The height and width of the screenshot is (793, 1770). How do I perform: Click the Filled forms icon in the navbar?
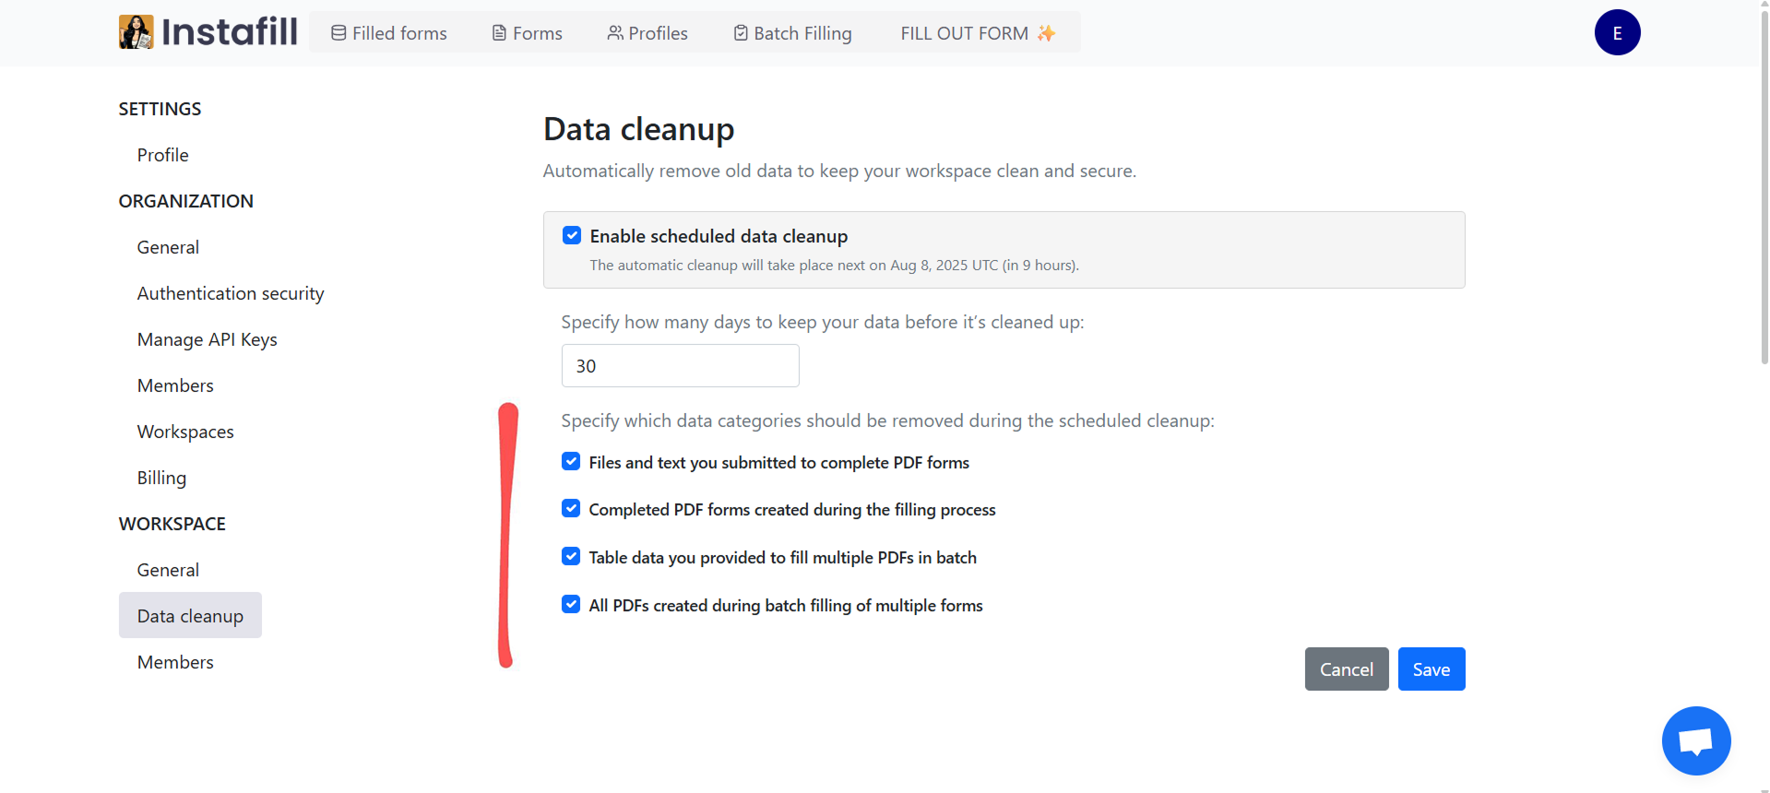pos(338,32)
